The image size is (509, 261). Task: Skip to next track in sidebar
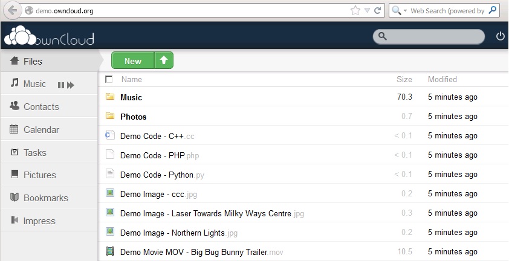coord(71,85)
